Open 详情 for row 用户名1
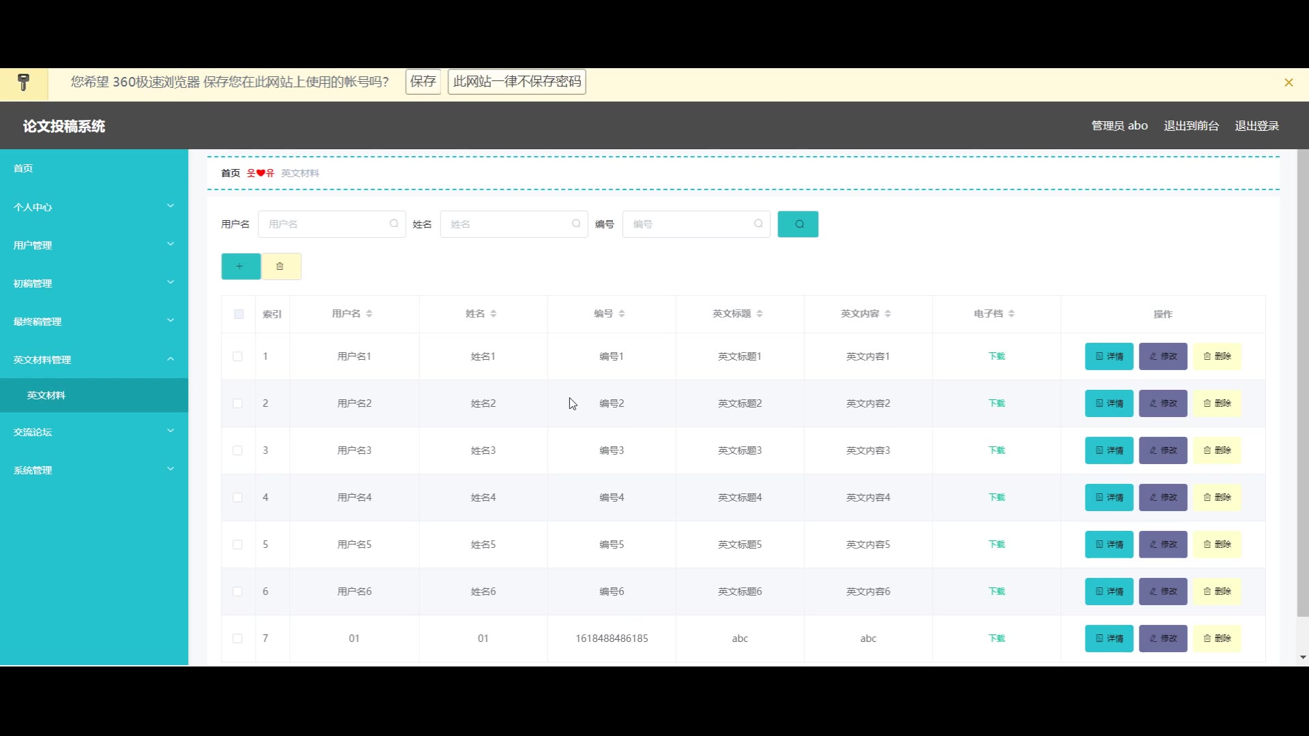The width and height of the screenshot is (1309, 736). point(1109,356)
